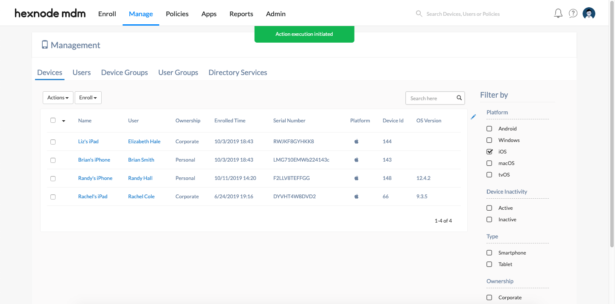The height and width of the screenshot is (304, 615).
Task: Click the Apple platform icon for Liz's iPad
Action: (357, 142)
